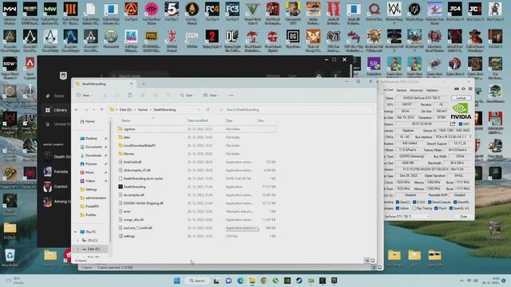Viewport: 511px width, 287px height.
Task: Refresh the DeathStranding folder view
Action: [x=208, y=110]
